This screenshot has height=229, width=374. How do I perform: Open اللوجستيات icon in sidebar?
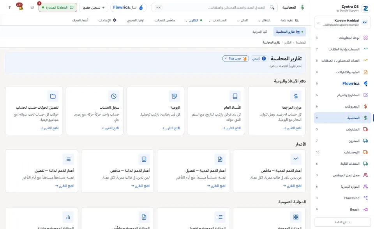pos(365,152)
